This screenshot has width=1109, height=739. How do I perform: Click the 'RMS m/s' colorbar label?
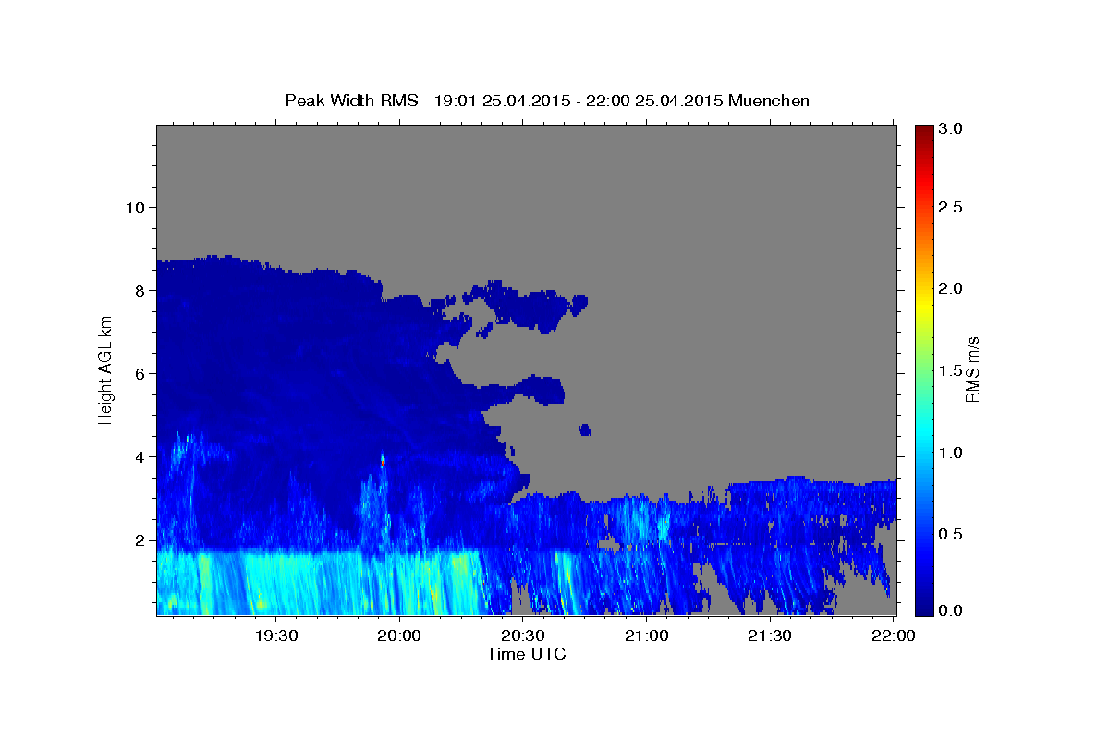971,369
